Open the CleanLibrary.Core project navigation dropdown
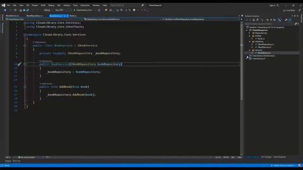This screenshot has height=170, width=303. pos(44,19)
